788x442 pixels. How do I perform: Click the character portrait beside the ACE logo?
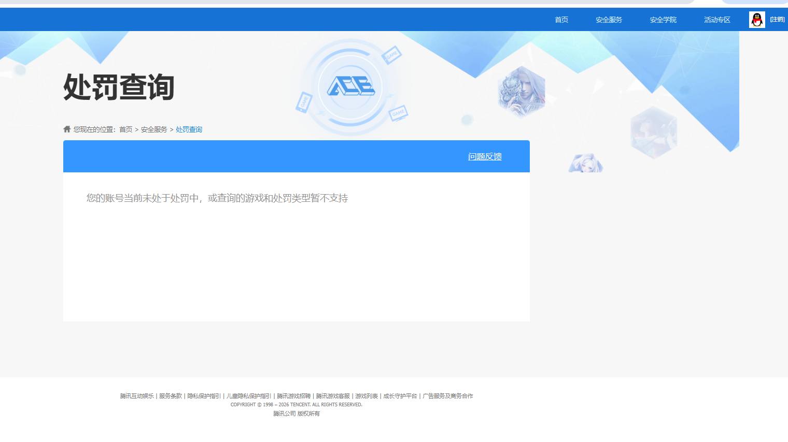click(x=521, y=92)
